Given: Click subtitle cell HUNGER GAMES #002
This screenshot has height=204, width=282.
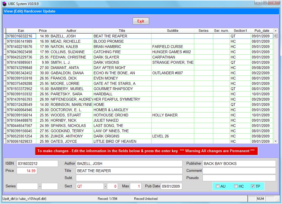Looking at the screenshot, I should click(x=173, y=52).
